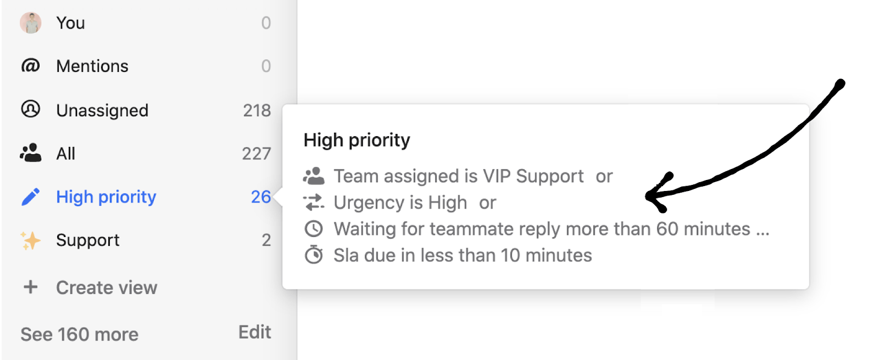The width and height of the screenshot is (879, 360).
Task: Click the @ Mentions icon
Action: (31, 66)
